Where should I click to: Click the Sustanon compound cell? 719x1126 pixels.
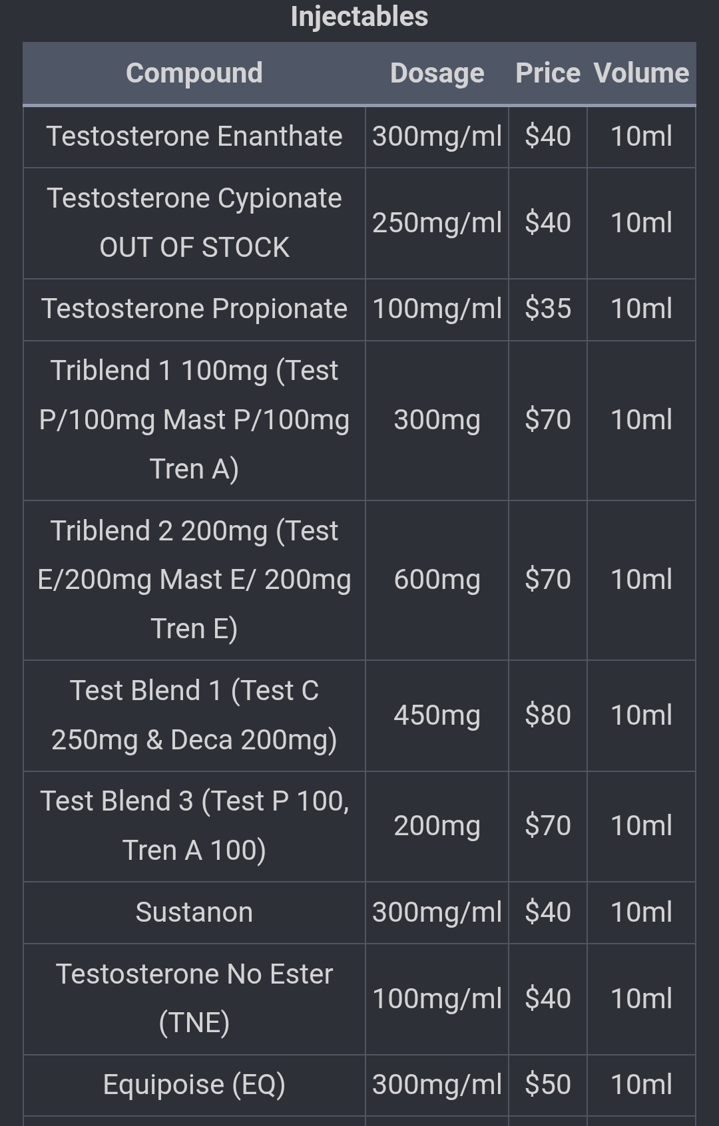pos(194,912)
